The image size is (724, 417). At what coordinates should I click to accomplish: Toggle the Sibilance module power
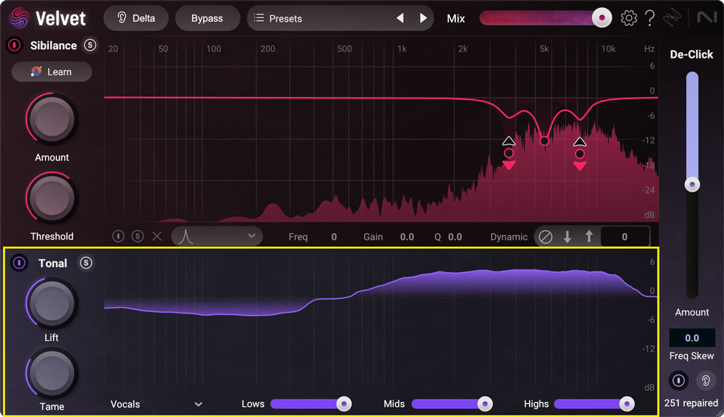(14, 46)
